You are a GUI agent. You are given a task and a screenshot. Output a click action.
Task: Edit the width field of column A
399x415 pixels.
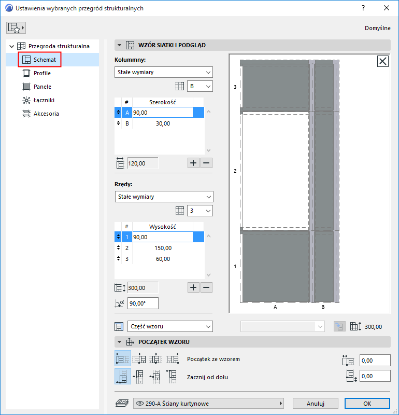163,113
